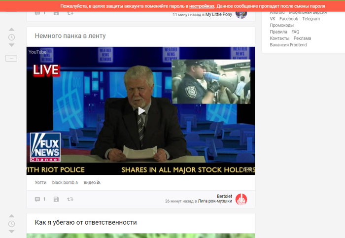Click the RSS icon next to the 'видео' tag
This screenshot has width=345, height=238.
99,183
